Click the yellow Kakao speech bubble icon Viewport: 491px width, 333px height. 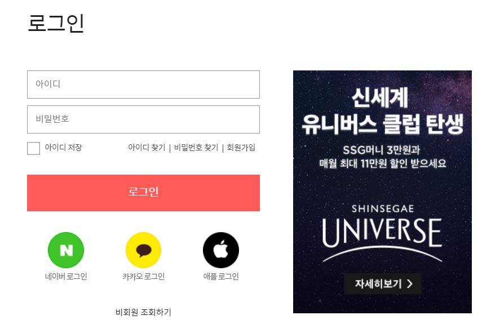[x=143, y=250]
